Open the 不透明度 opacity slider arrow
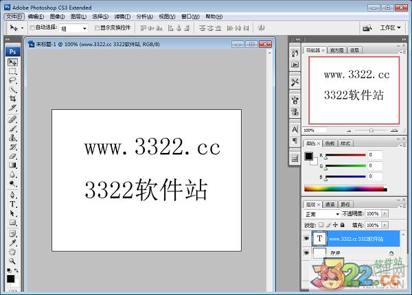The height and width of the screenshot is (295, 412). [385, 213]
